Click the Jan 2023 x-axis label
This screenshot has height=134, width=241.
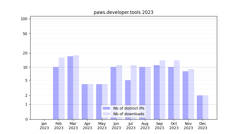pyautogui.click(x=44, y=126)
